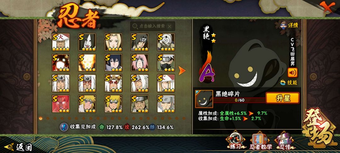This screenshot has width=340, height=153.
Task: Click the 黑绝碎片 fragment icon
Action: tap(204, 99)
